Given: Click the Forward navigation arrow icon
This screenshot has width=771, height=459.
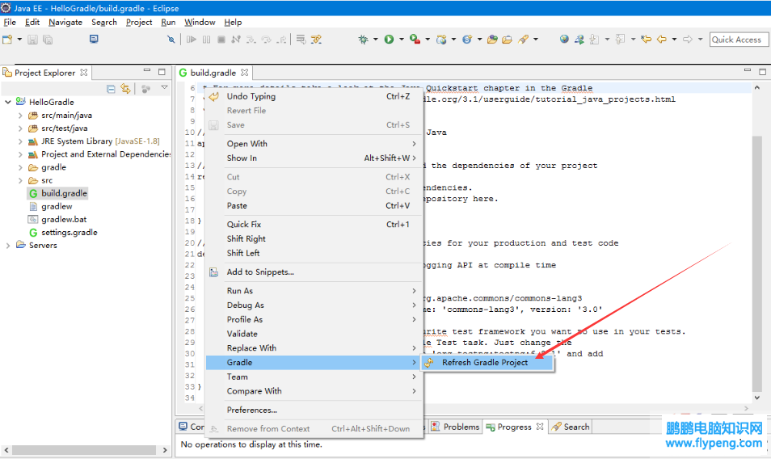Looking at the screenshot, I should pos(688,40).
